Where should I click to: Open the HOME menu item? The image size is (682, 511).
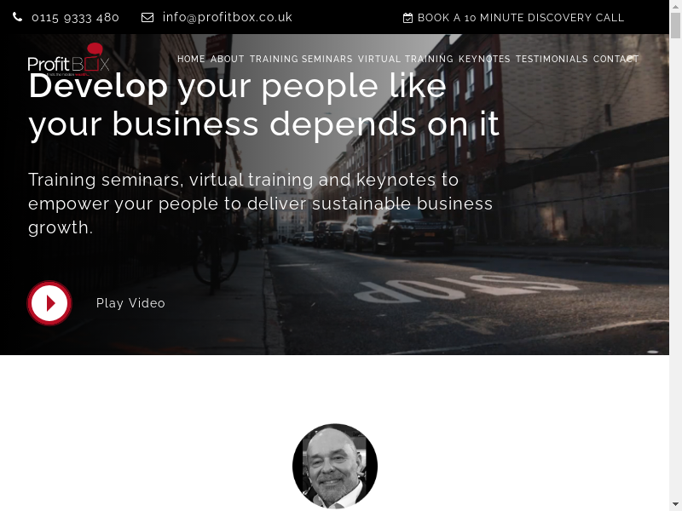(x=191, y=59)
